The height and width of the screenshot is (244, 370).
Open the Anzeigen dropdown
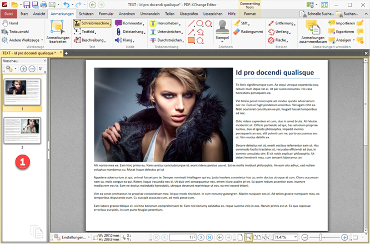[x=342, y=40]
